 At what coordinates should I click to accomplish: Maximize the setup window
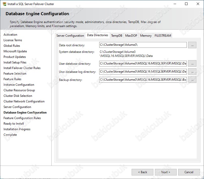(186, 4)
